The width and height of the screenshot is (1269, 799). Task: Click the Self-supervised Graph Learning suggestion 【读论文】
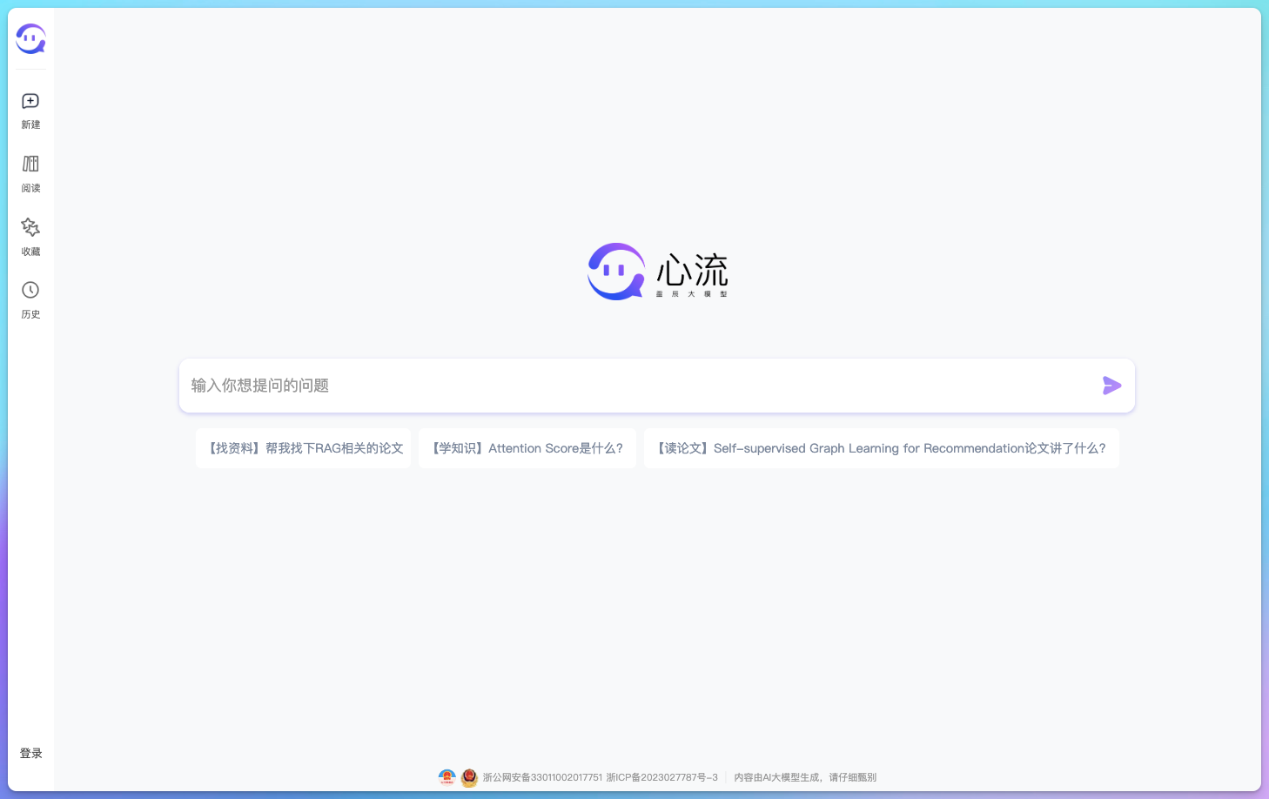pyautogui.click(x=881, y=448)
